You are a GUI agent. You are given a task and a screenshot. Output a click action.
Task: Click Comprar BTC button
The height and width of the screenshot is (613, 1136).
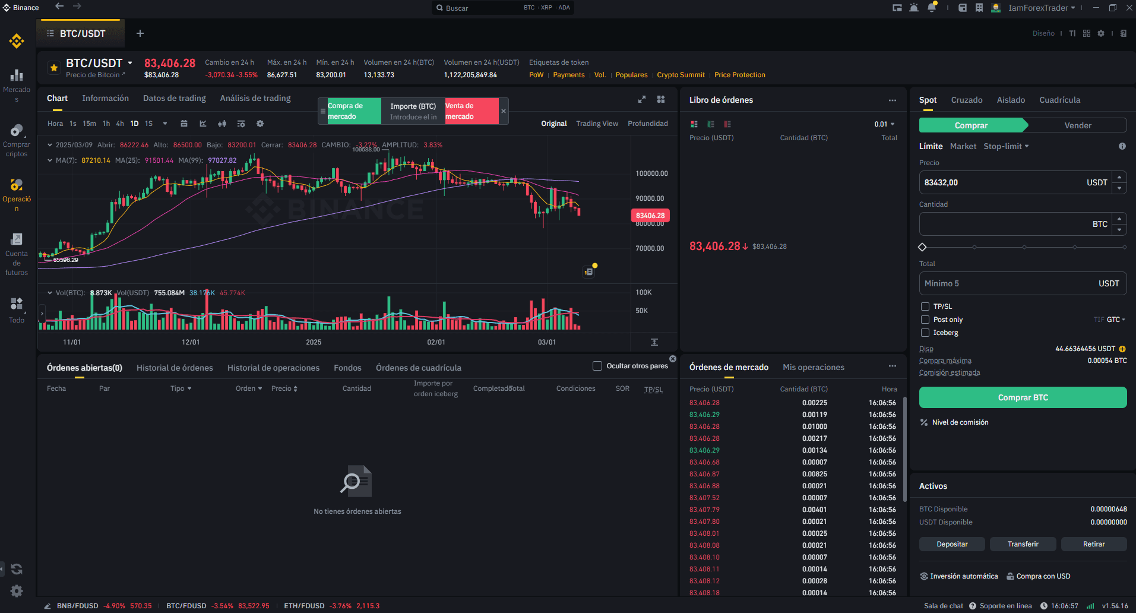[x=1023, y=397]
